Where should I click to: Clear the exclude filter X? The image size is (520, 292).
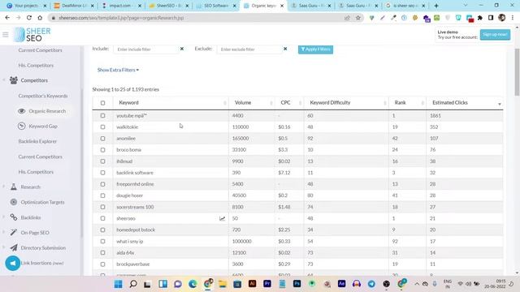pyautogui.click(x=285, y=49)
